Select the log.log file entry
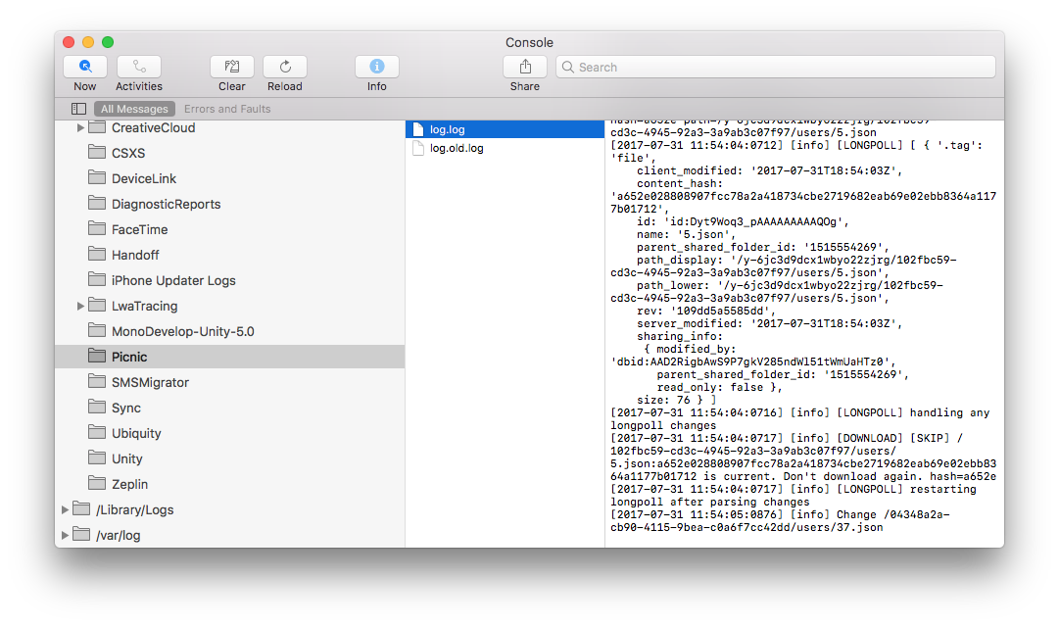Screen dimensions: 1059x626 click(x=446, y=129)
